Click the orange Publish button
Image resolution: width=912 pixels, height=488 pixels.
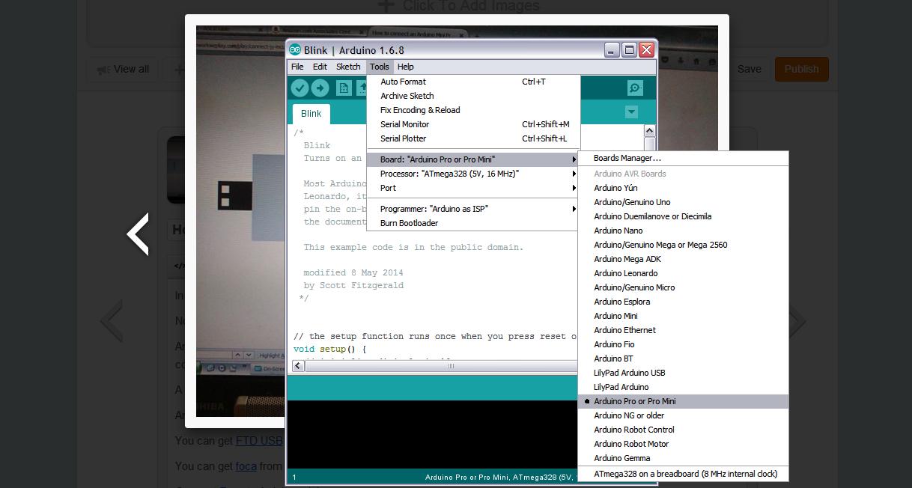(801, 69)
